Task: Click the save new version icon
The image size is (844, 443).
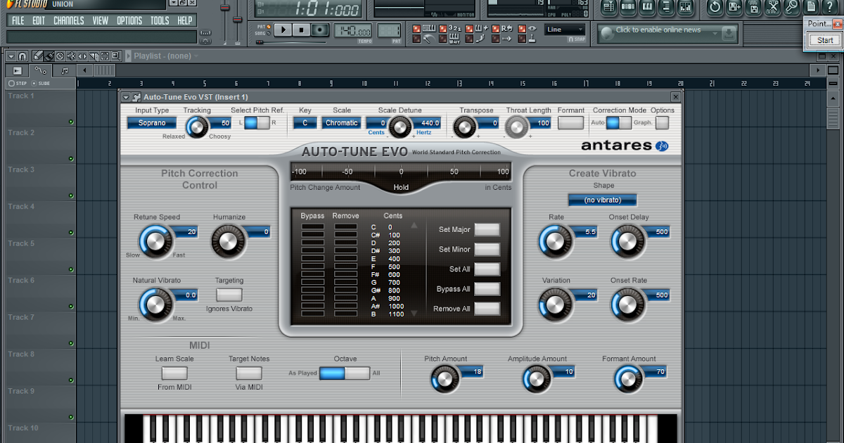Action: coord(734,6)
